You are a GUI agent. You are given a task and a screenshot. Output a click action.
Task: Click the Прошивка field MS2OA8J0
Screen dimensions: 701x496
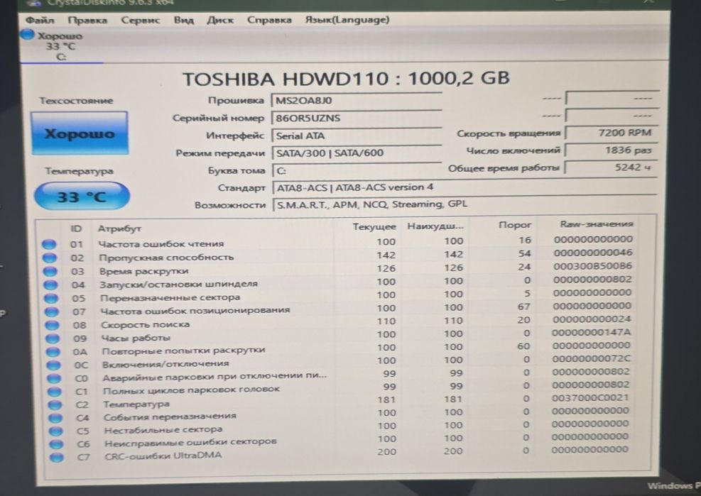(357, 100)
